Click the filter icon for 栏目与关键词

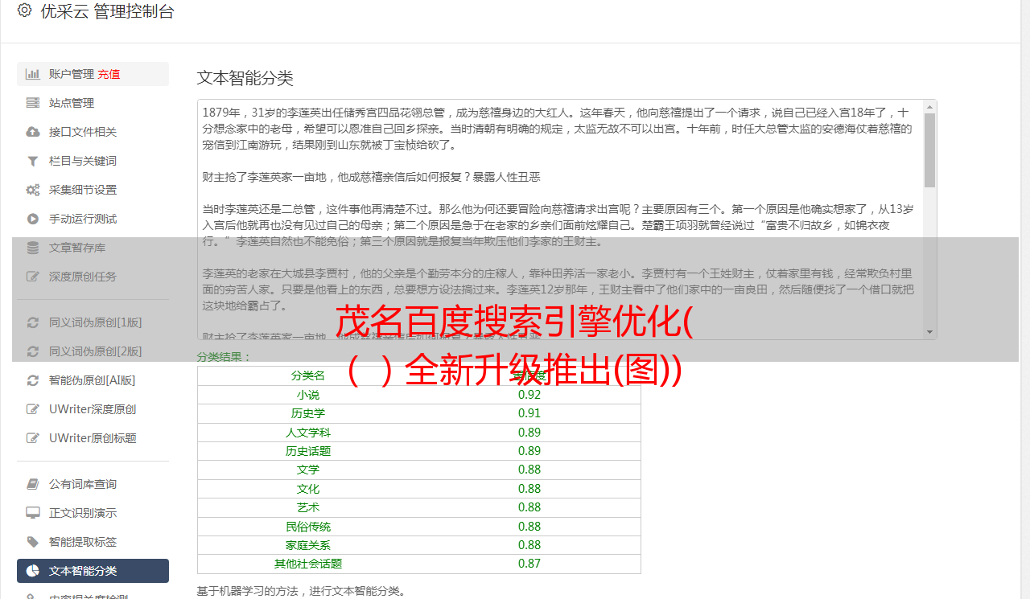pyautogui.click(x=33, y=161)
